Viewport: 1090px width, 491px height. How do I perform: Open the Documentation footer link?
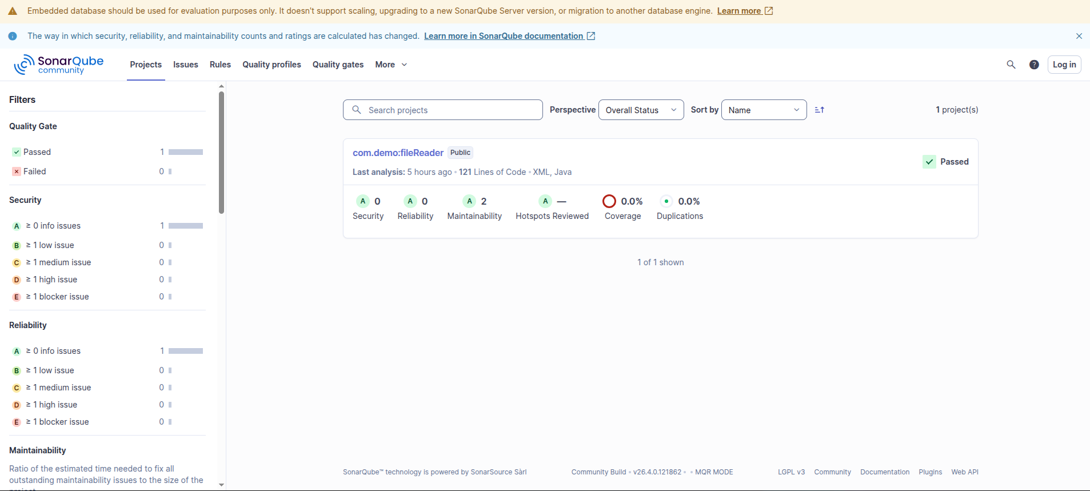coord(885,472)
